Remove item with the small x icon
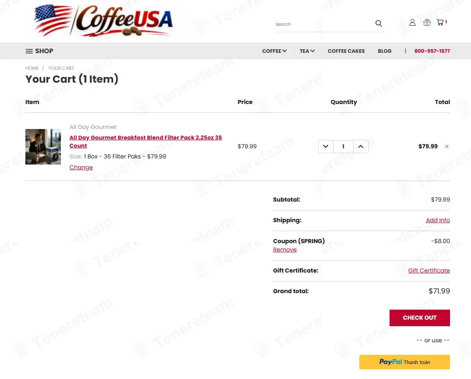Screen dimensions: 471x379 click(x=447, y=146)
